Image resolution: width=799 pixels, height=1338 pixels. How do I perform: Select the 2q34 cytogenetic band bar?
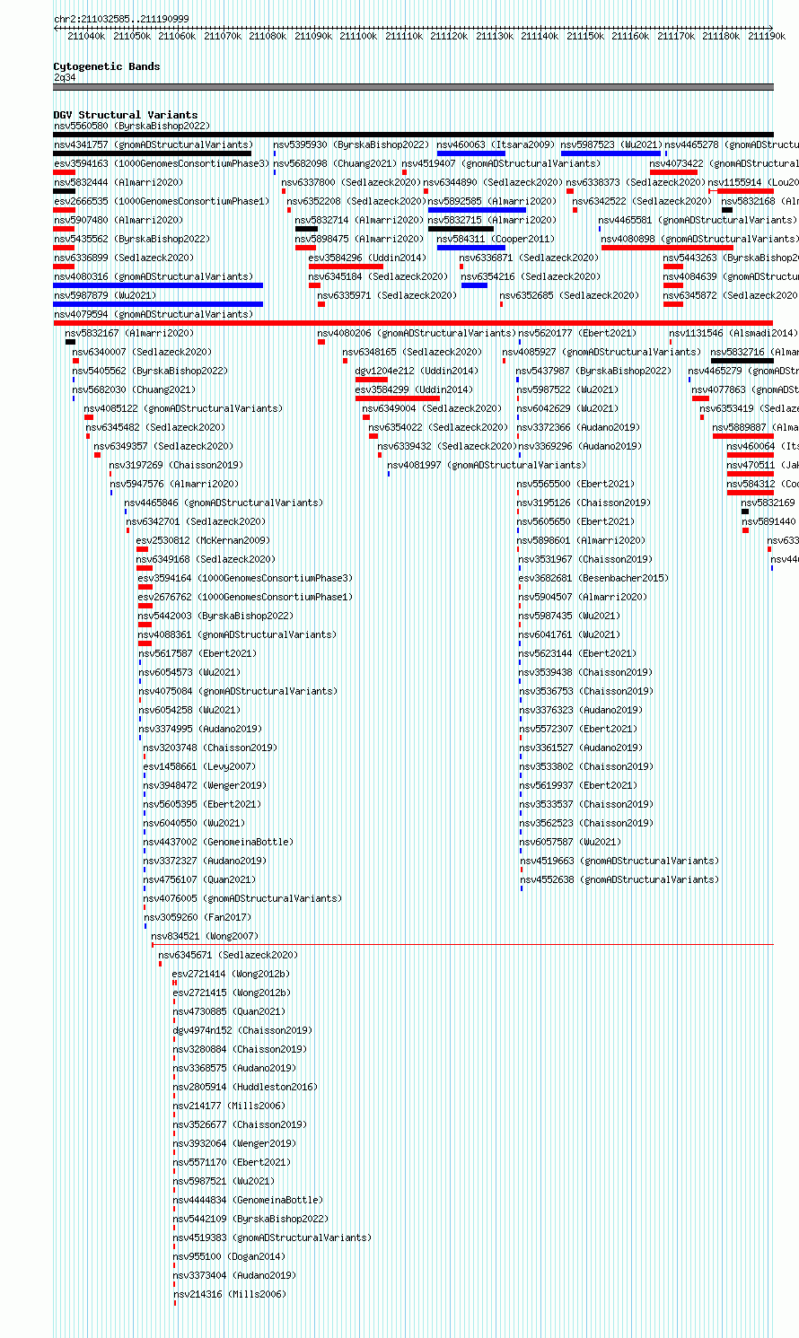pos(413,87)
